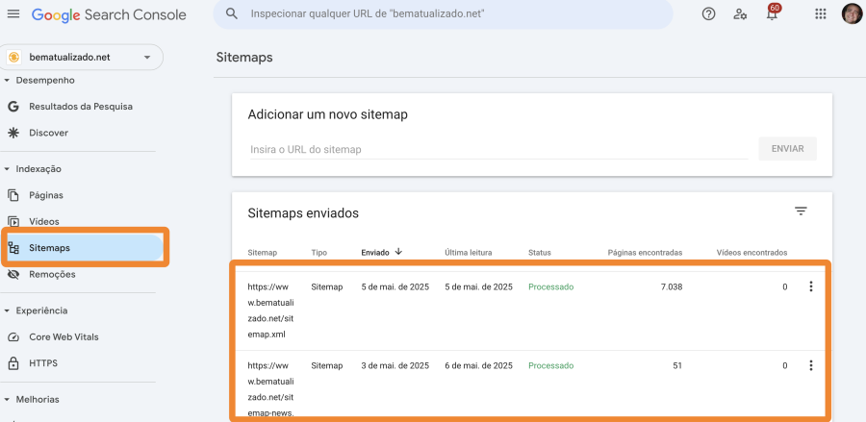This screenshot has width=866, height=422.
Task: Open the sitemap.xml URL row
Action: point(270,310)
